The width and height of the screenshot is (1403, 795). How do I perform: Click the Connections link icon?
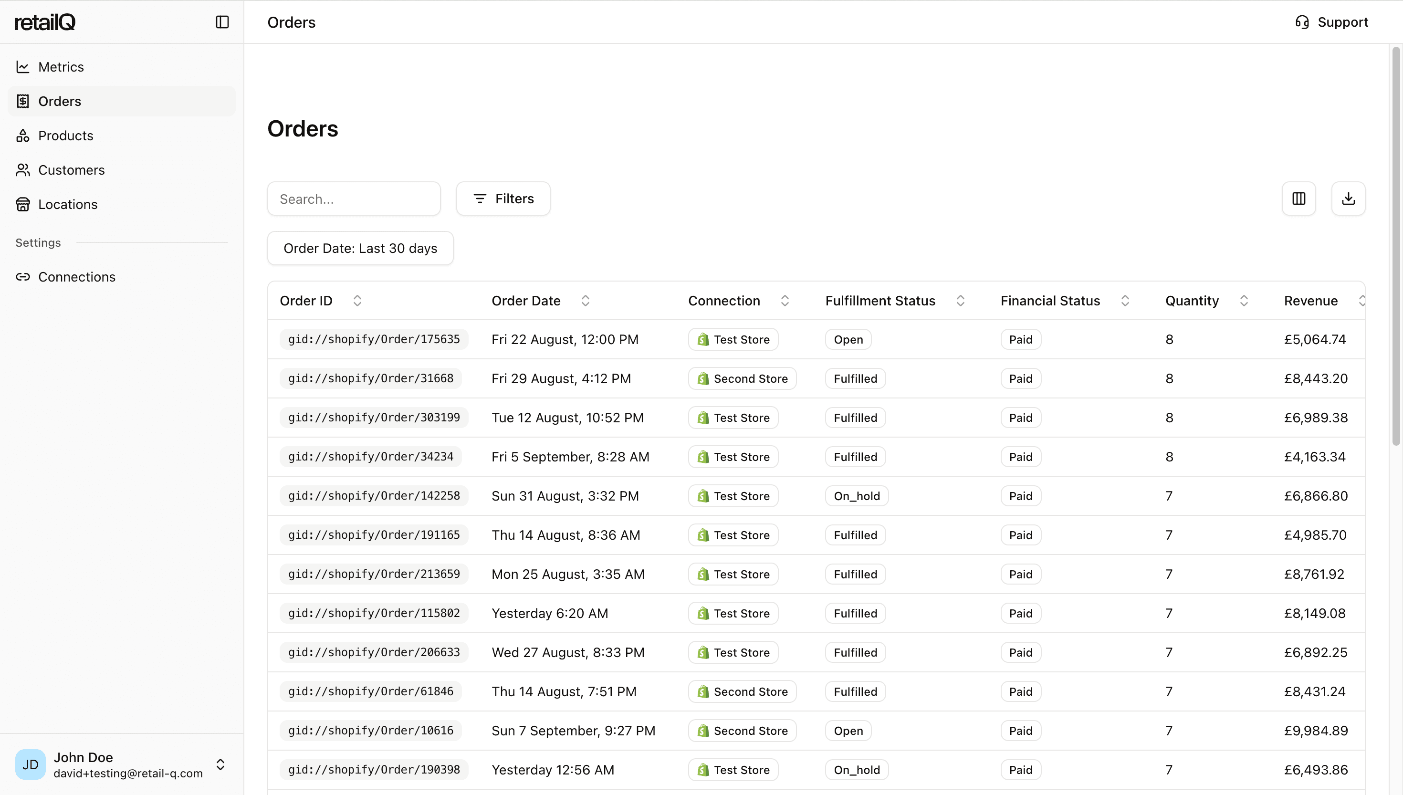pos(22,277)
